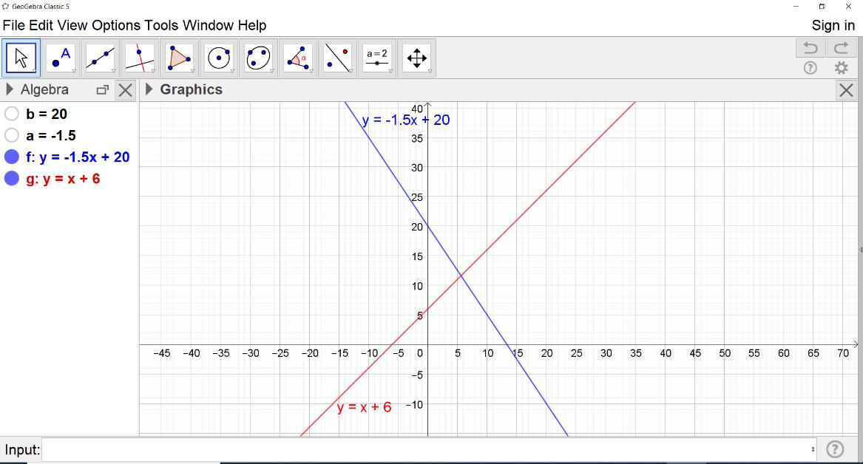Image resolution: width=863 pixels, height=464 pixels.
Task: Click the Redo arrow button
Action: pyautogui.click(x=841, y=48)
